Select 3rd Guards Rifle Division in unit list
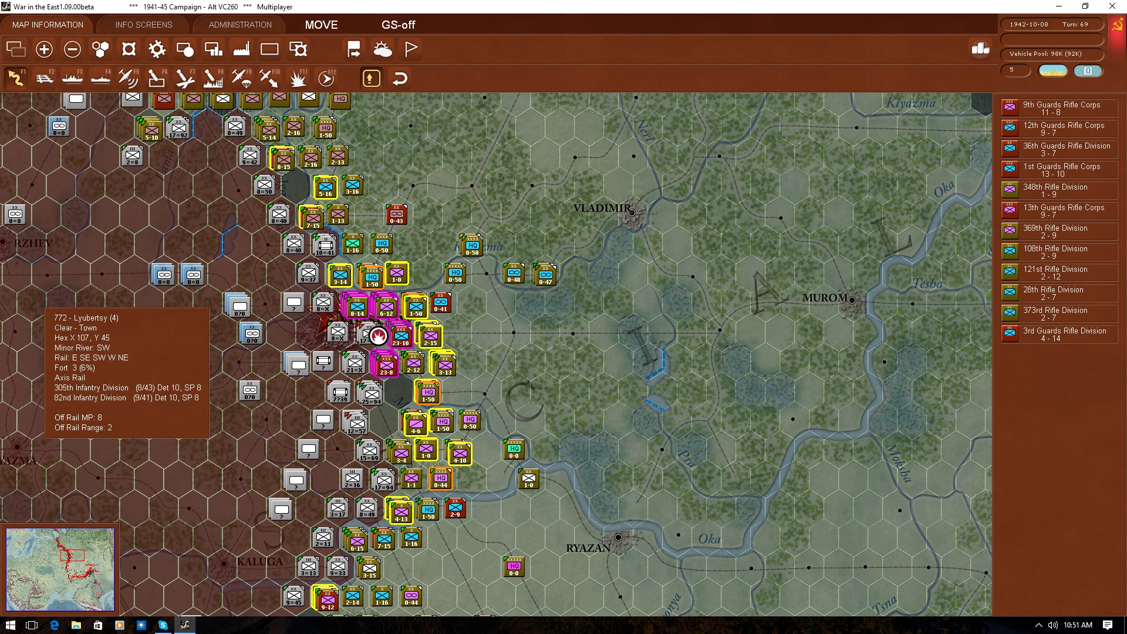1127x634 pixels. pos(1059,334)
